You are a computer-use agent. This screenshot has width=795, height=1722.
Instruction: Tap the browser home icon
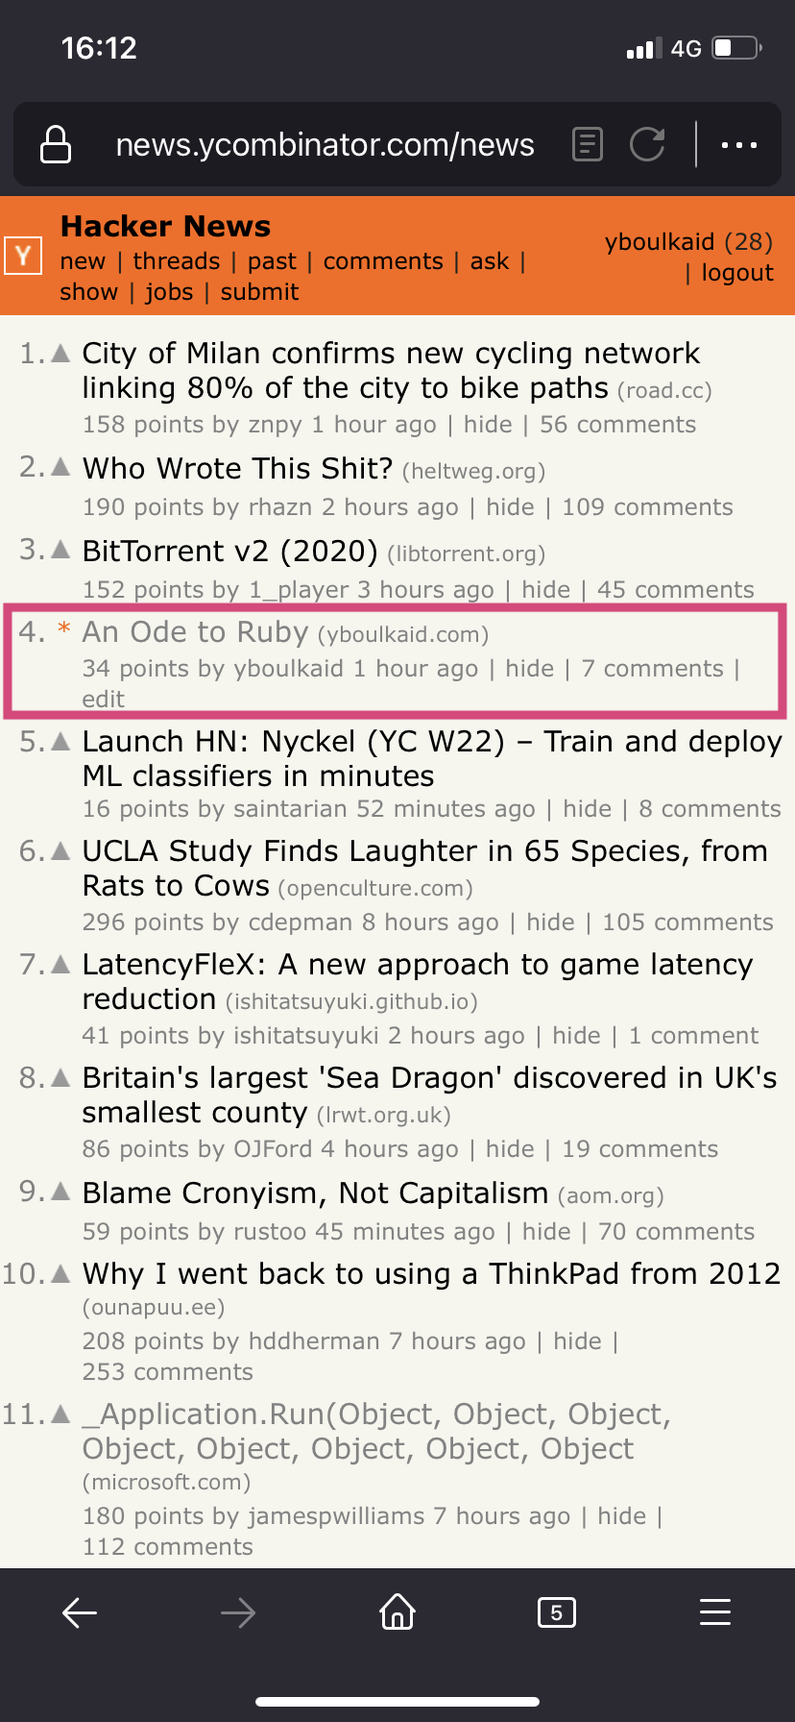pyautogui.click(x=397, y=1612)
